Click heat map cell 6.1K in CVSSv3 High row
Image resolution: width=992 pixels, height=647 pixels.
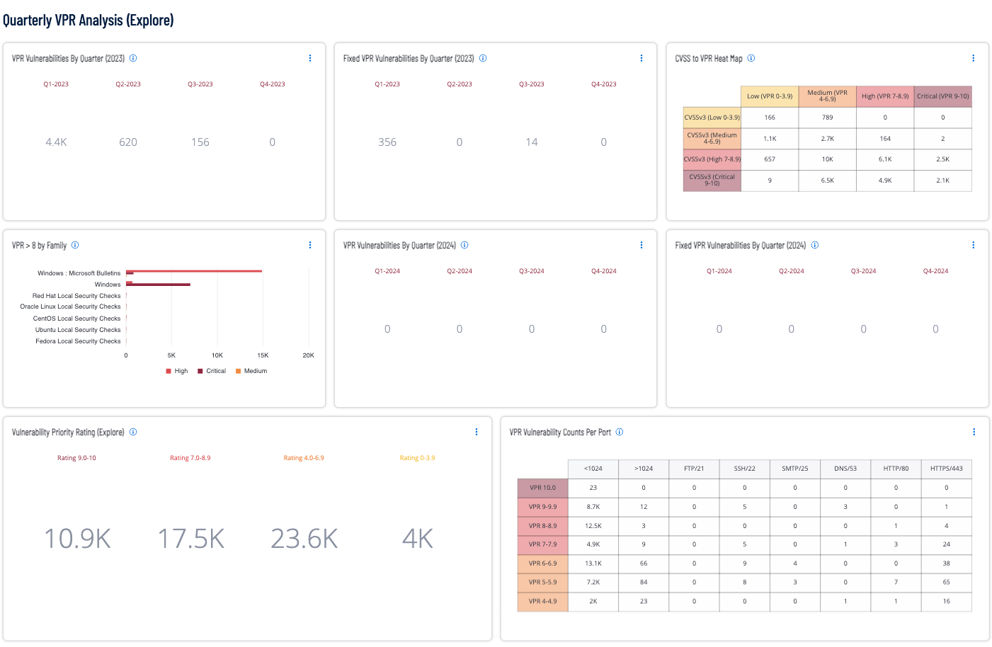coord(885,159)
